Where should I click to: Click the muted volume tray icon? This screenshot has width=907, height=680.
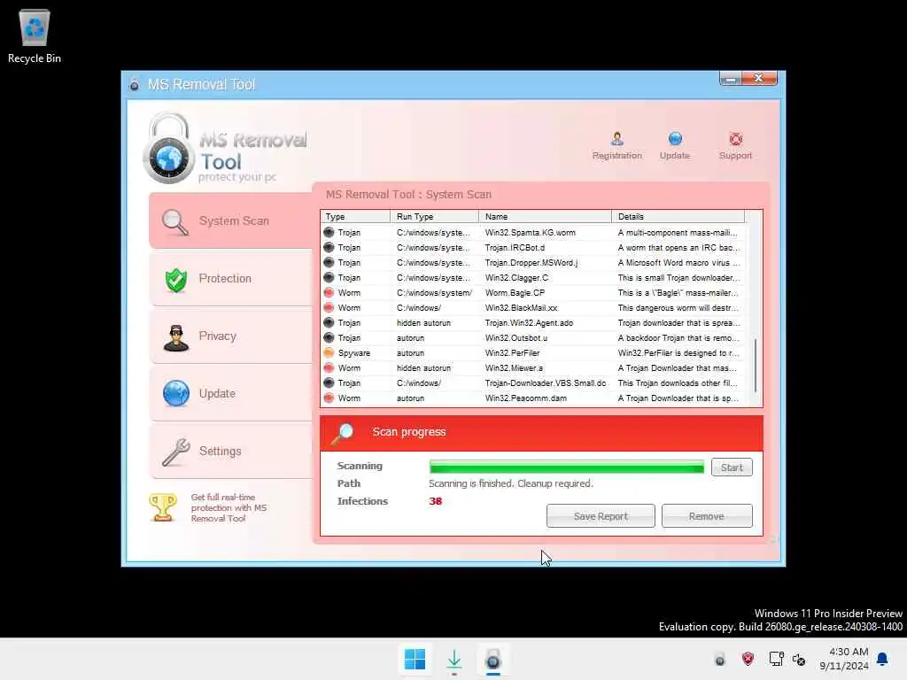[799, 659]
